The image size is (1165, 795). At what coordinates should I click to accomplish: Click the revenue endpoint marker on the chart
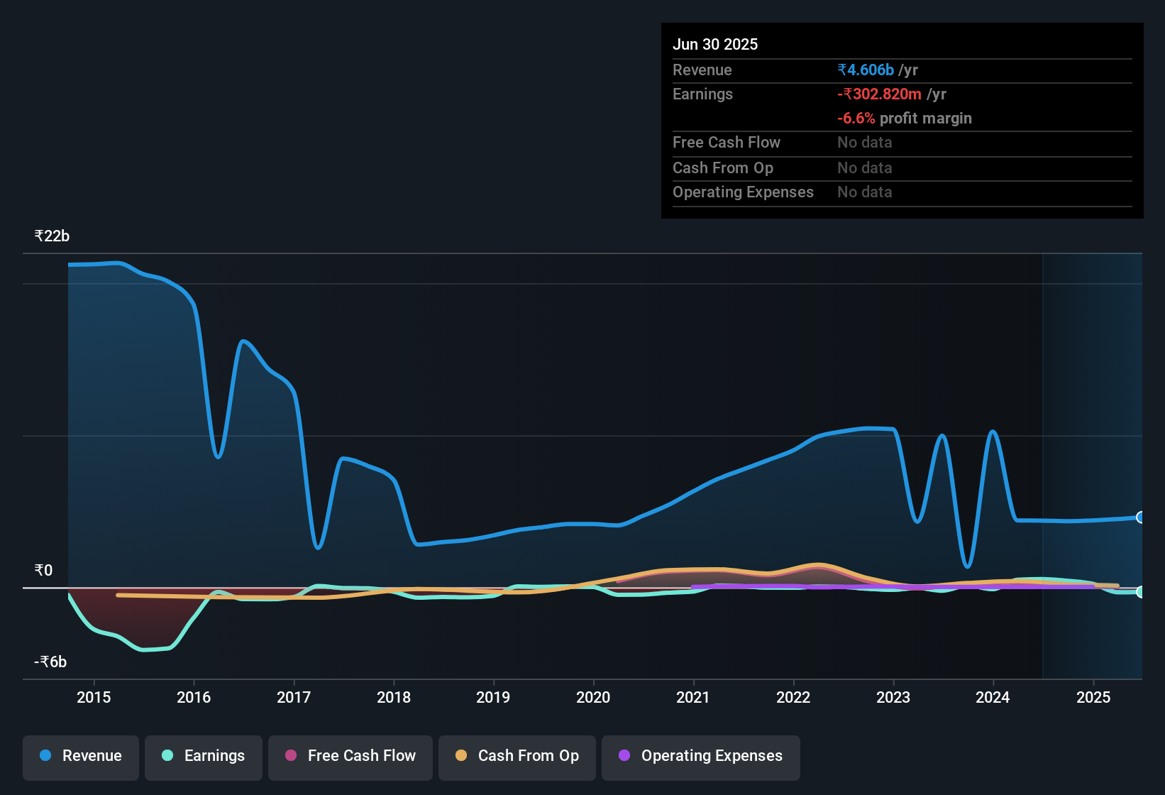[1141, 517]
